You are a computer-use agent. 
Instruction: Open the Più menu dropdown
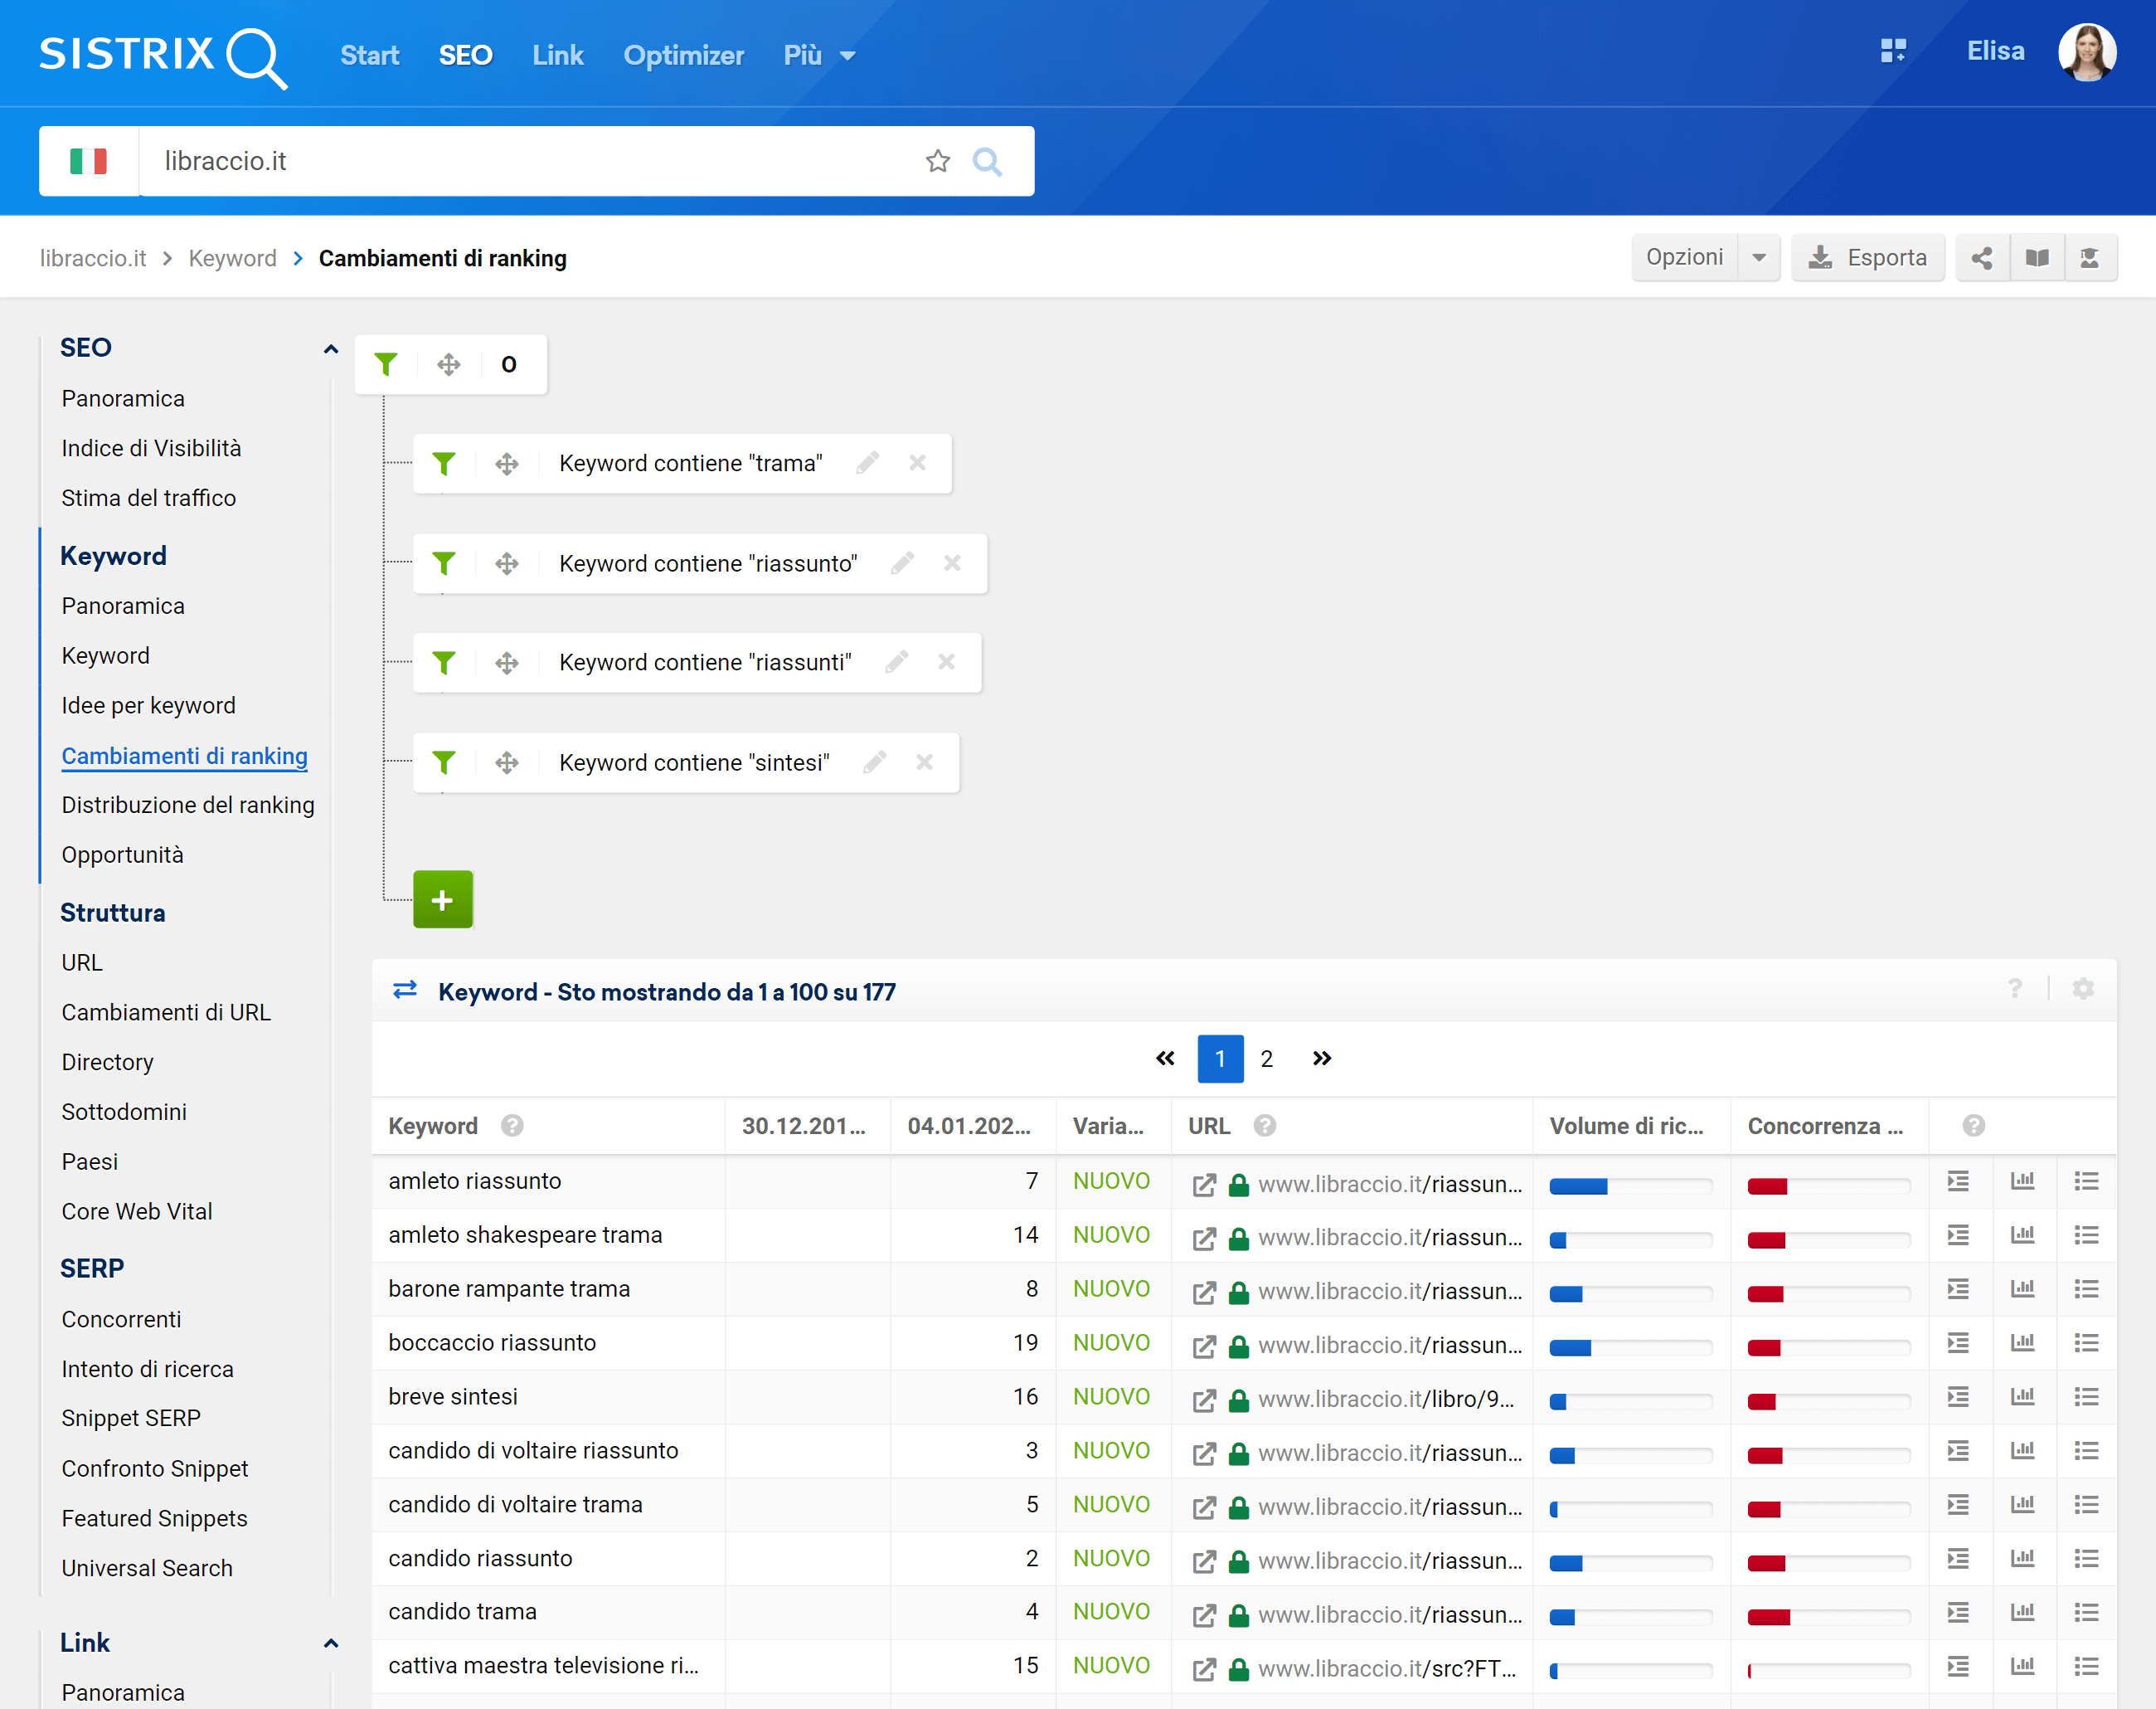[x=819, y=55]
